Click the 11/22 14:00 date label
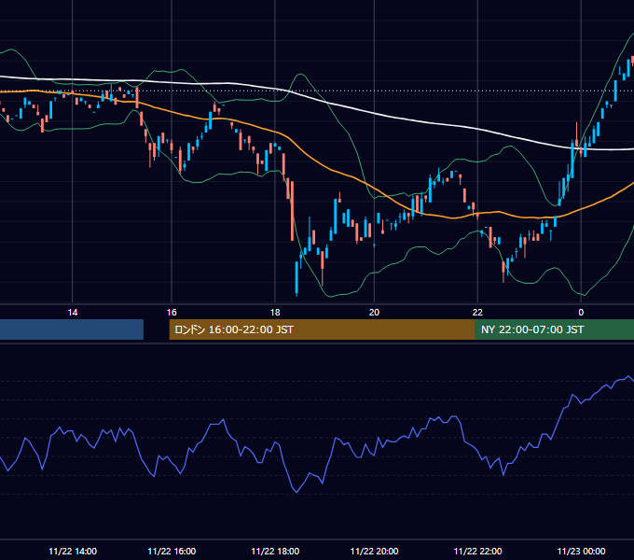Screen dimensions: 634x560 [x=73, y=551]
